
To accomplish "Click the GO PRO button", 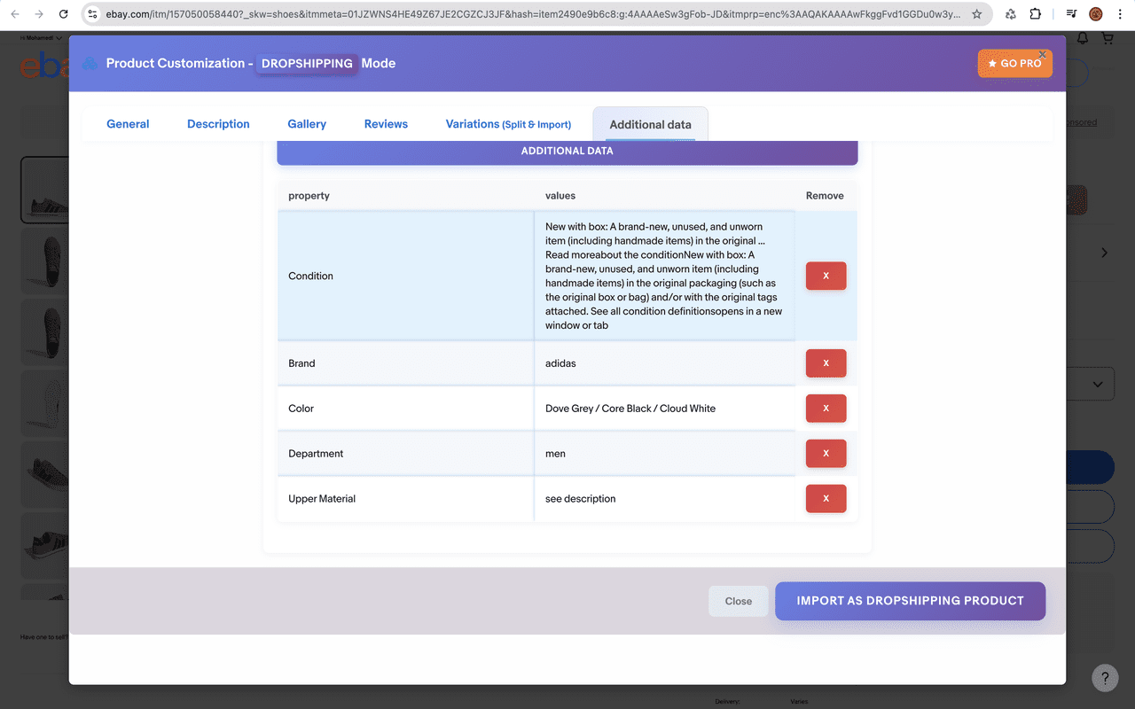I will [x=1014, y=63].
